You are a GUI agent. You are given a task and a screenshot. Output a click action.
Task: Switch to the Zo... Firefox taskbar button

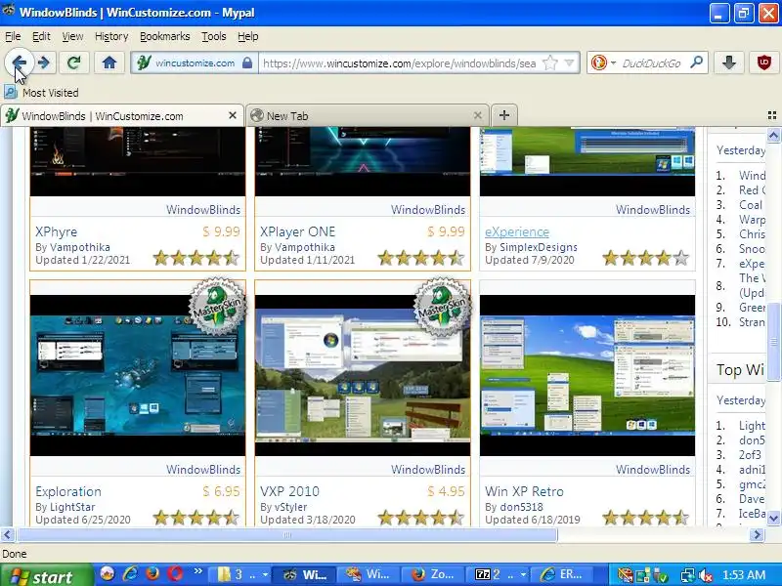pyautogui.click(x=433, y=574)
